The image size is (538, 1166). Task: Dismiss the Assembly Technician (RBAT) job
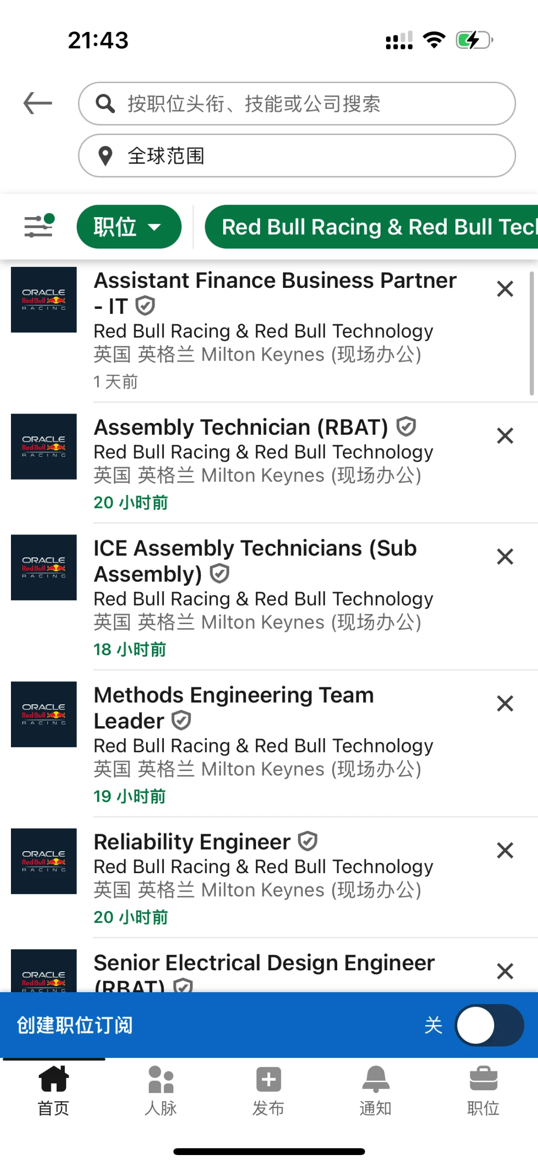point(505,436)
